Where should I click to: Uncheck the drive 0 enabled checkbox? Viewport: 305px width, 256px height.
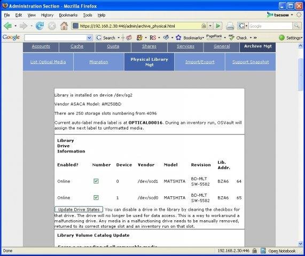tap(96, 181)
